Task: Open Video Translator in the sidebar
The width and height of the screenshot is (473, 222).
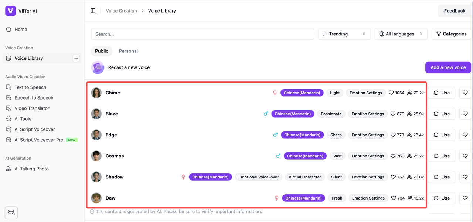Action: [32, 108]
